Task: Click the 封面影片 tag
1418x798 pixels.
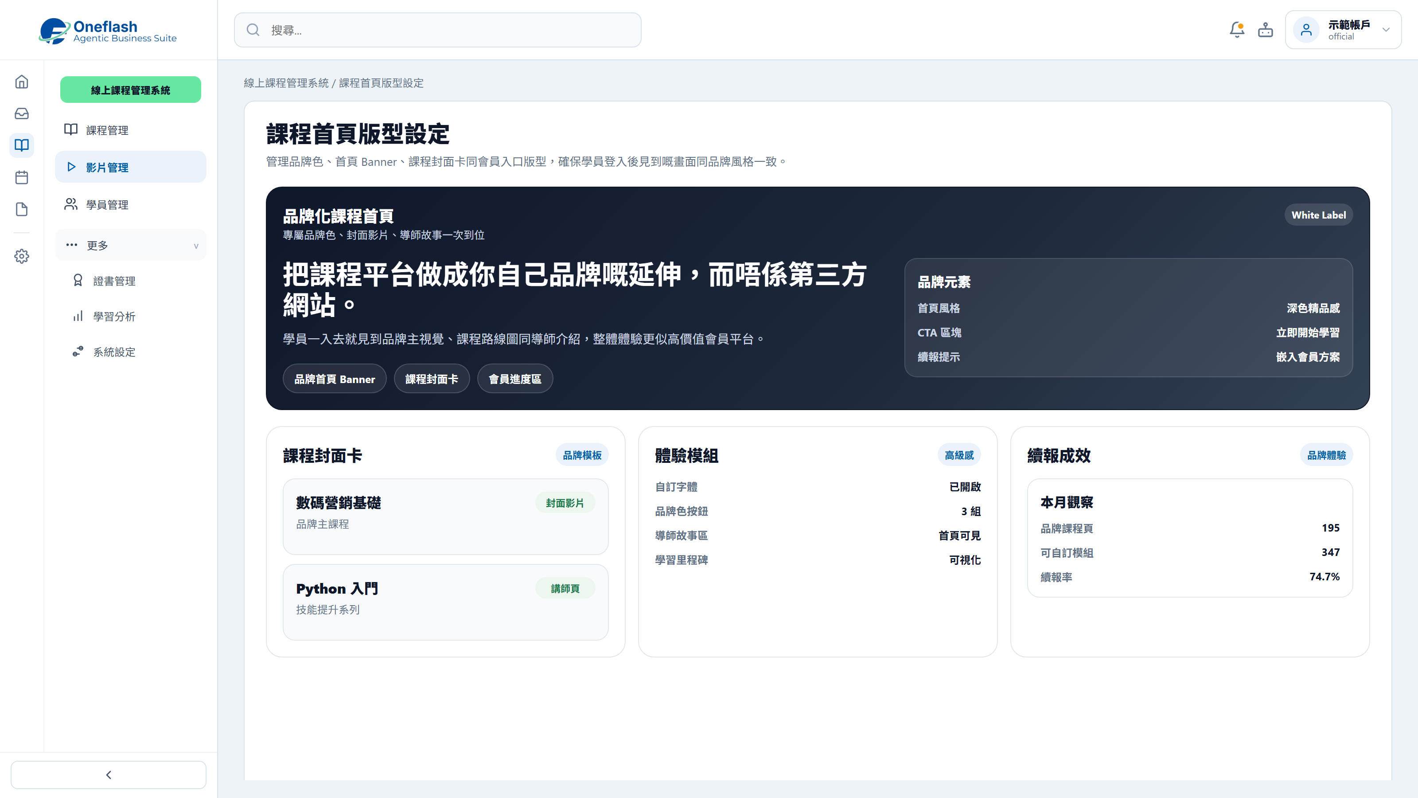Action: coord(565,503)
